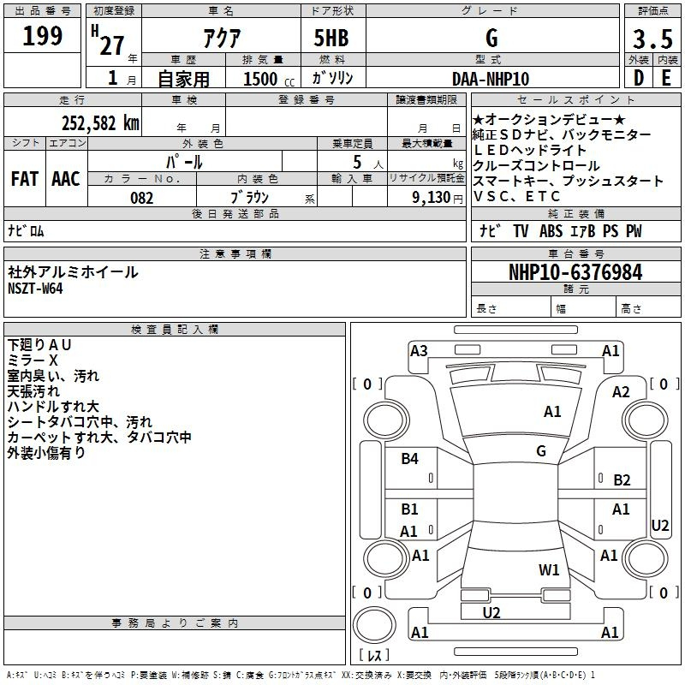Click the lot number 199
The width and height of the screenshot is (685, 685).
tap(43, 36)
